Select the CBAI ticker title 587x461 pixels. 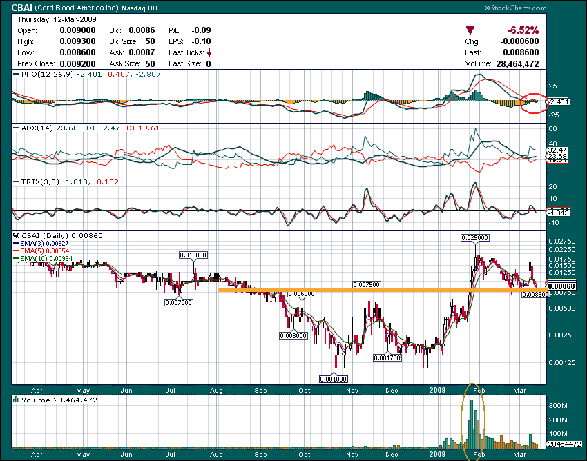click(x=21, y=8)
